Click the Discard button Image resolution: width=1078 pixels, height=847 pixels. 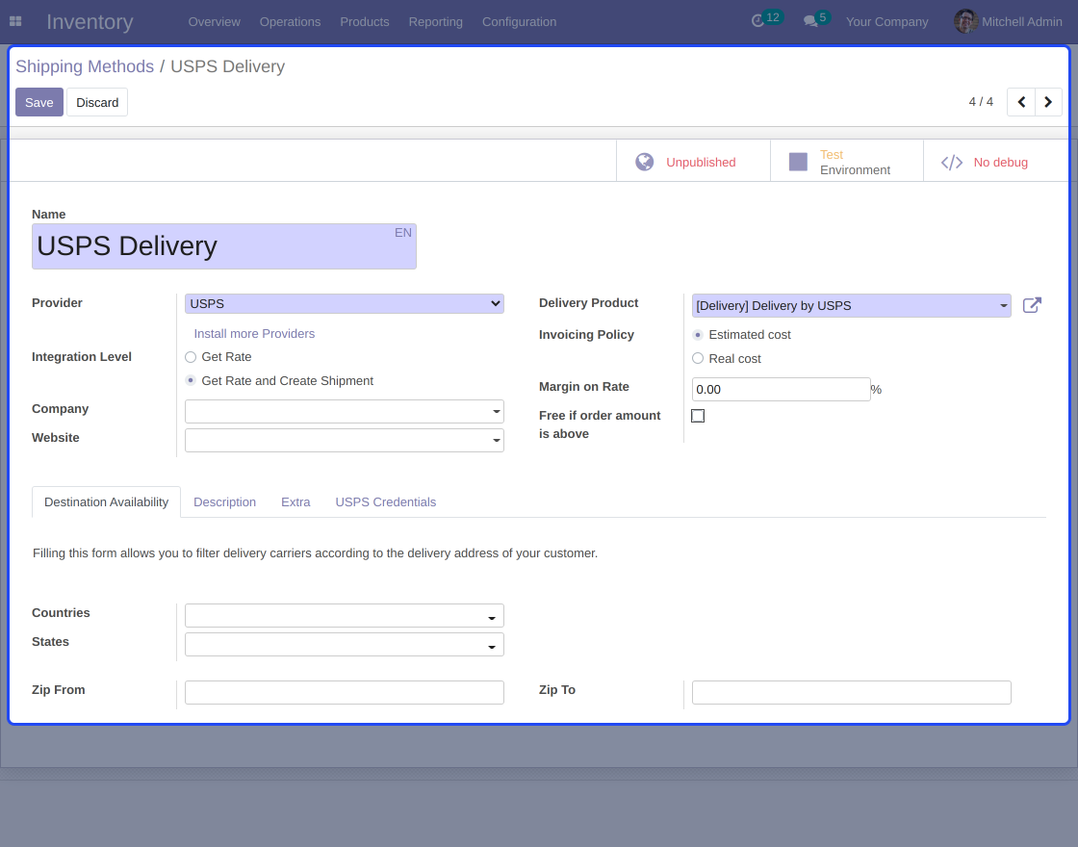(x=97, y=102)
